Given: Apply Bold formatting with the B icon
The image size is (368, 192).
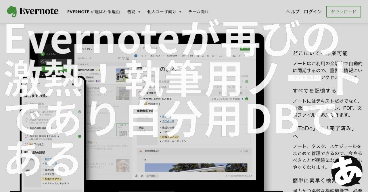Looking at the screenshot, I should pyautogui.click(x=198, y=56).
